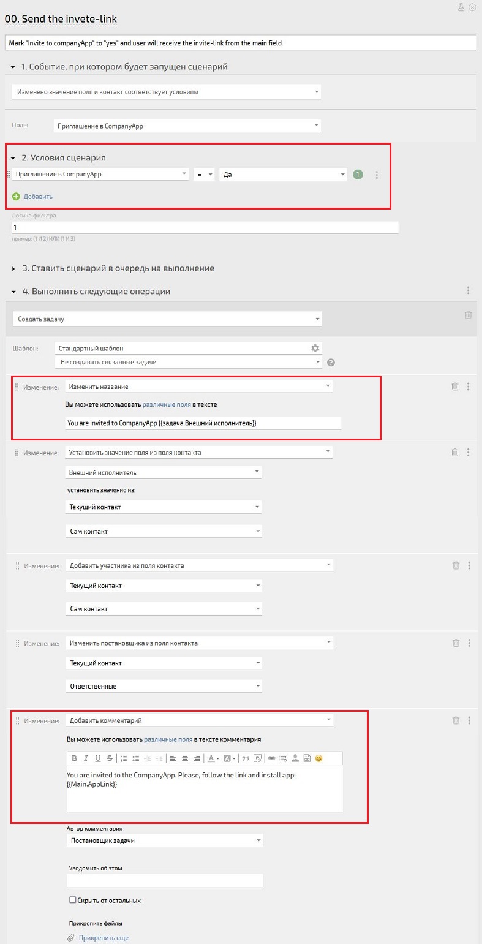Open the Автор комментария dropdown Постановщик задачи
482x944 pixels.
[x=165, y=840]
